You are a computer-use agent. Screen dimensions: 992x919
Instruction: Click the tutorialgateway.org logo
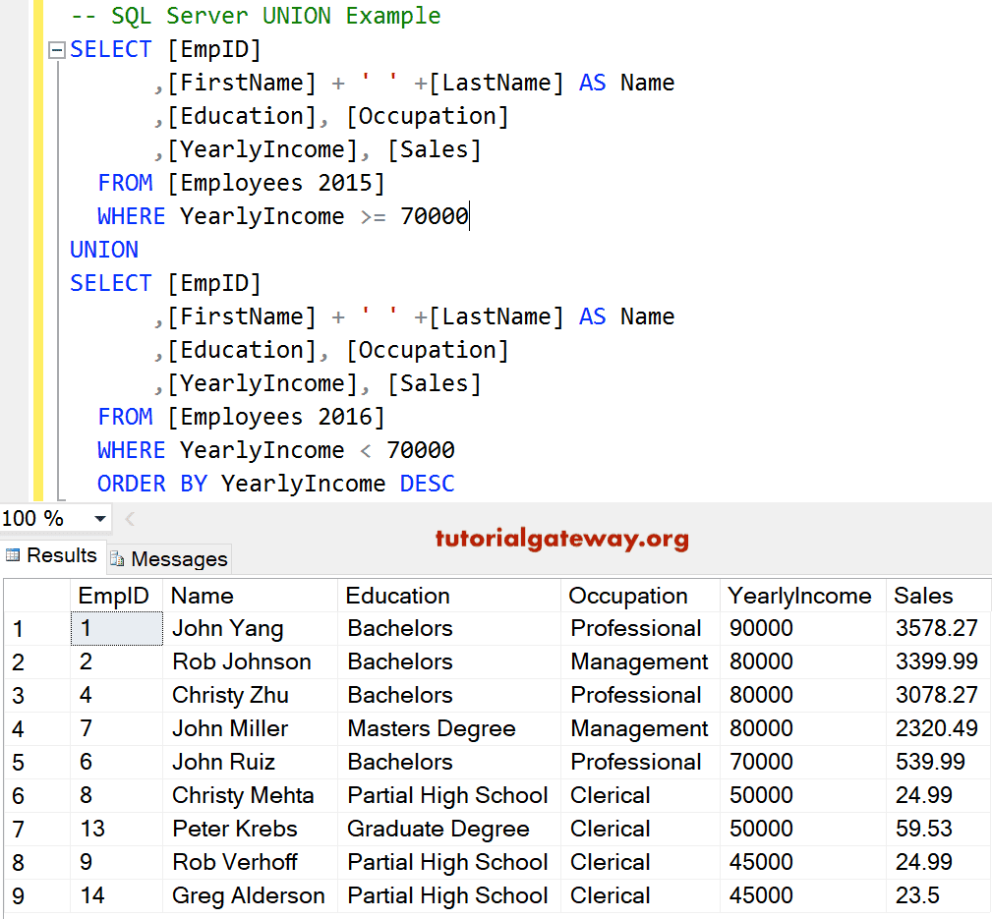coord(561,539)
